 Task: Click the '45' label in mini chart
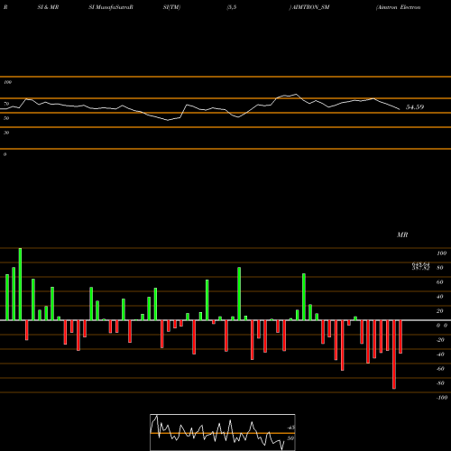(290, 428)
